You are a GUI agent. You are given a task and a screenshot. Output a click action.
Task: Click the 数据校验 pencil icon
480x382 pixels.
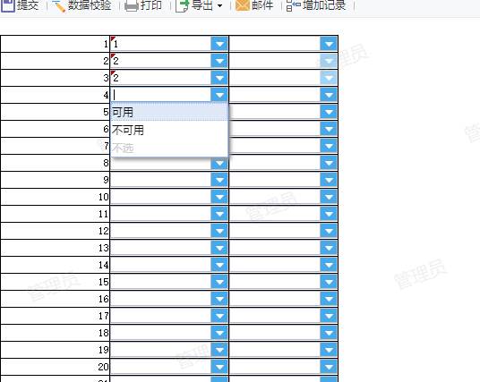click(58, 5)
